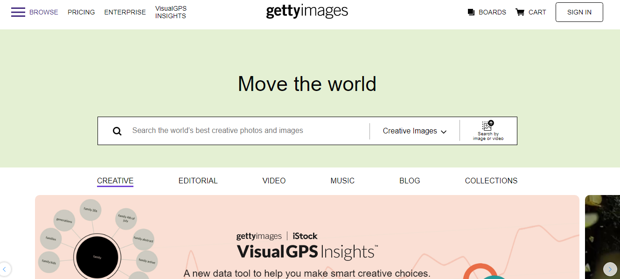Switch to the Creative tab
The image size is (620, 279).
pos(115,181)
